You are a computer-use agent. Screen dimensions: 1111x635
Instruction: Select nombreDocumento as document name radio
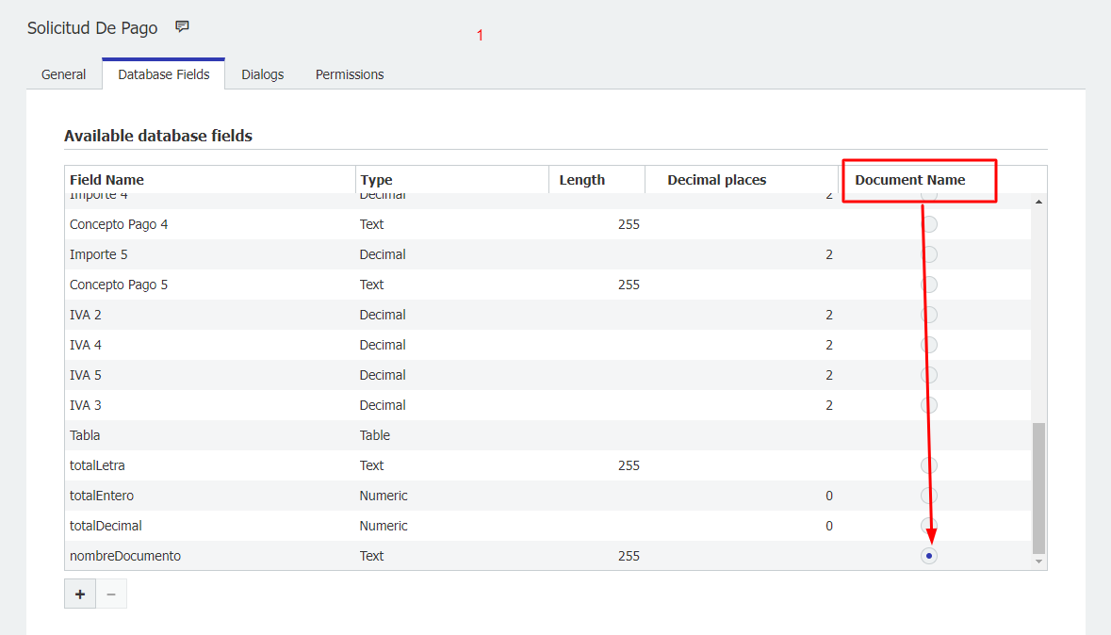point(929,556)
